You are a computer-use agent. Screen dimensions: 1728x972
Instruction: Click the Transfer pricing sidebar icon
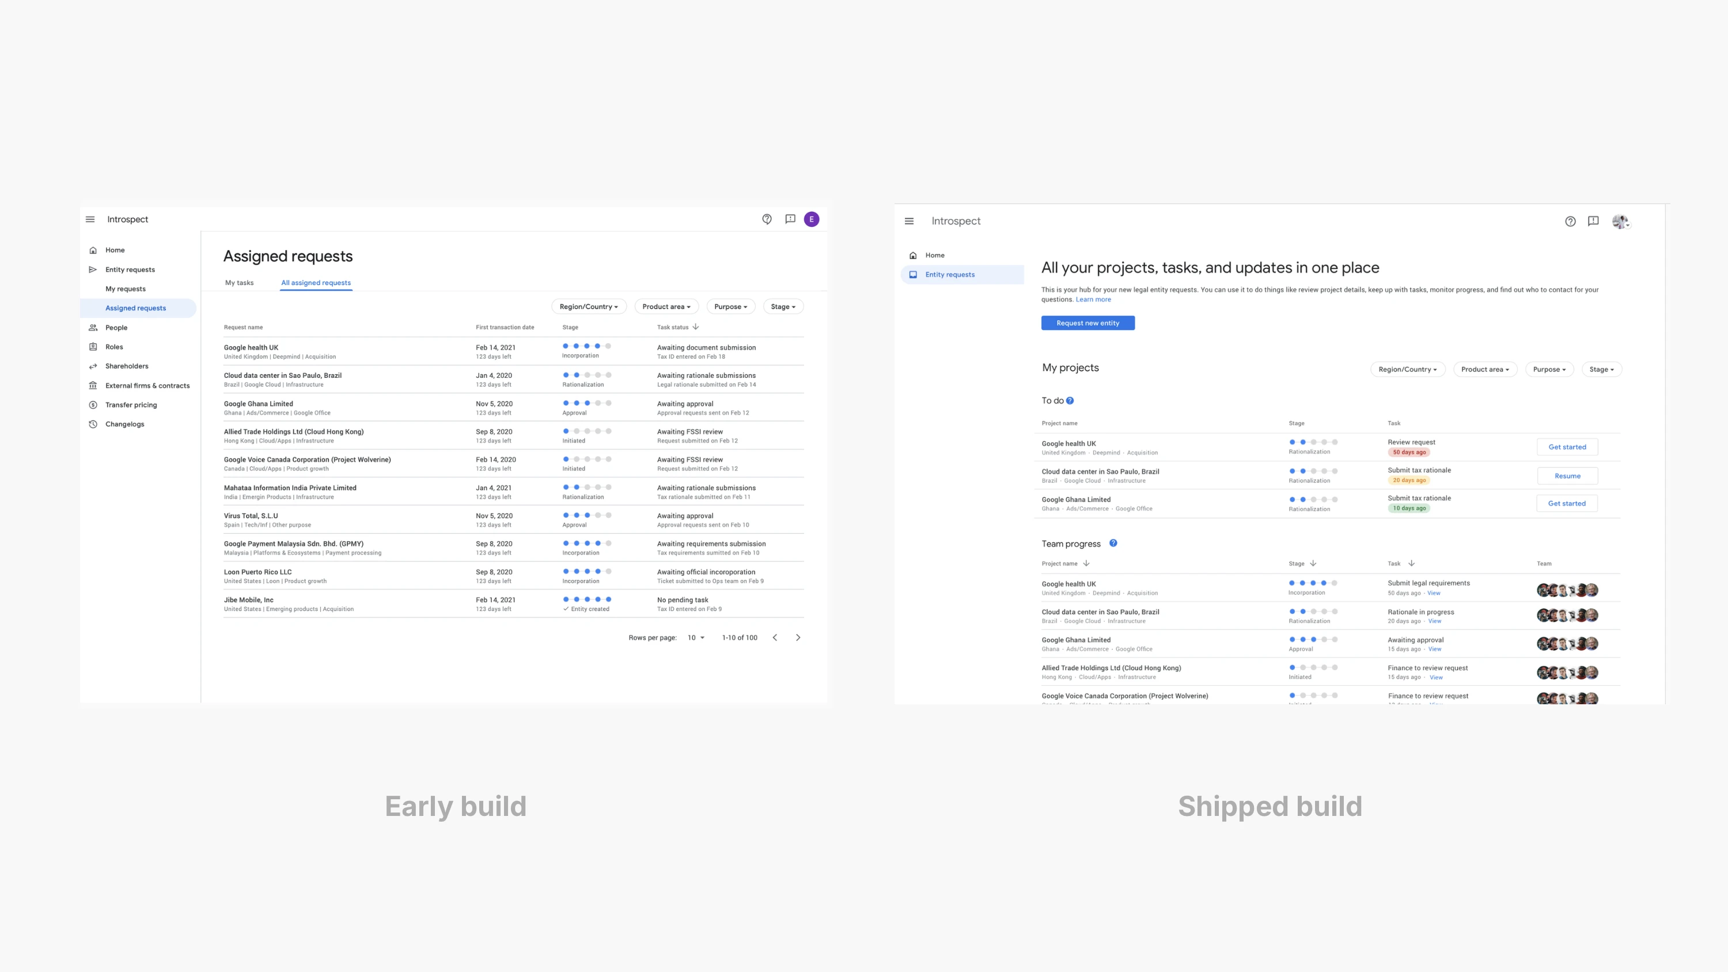pyautogui.click(x=93, y=405)
